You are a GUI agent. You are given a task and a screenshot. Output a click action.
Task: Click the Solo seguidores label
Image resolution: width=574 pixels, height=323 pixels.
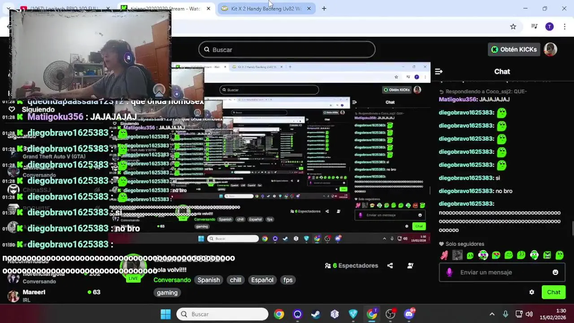pyautogui.click(x=465, y=244)
